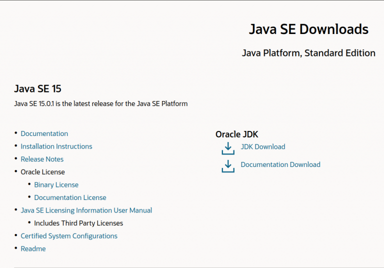This screenshot has width=384, height=268.
Task: Click the Java SE Downloads page title
Action: point(308,29)
